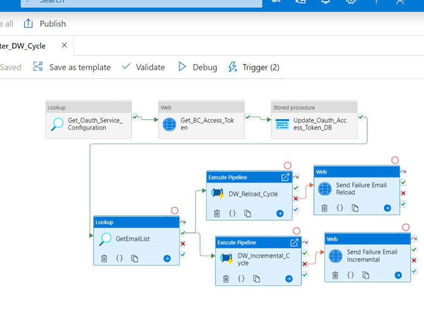Clone the Send Failure Email Incremental activity
This screenshot has width=424, height=318.
coord(365,275)
